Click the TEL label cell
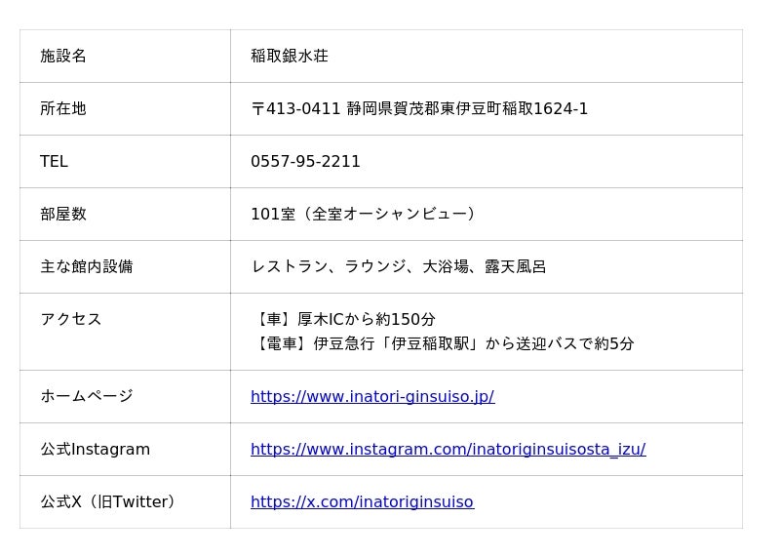The height and width of the screenshot is (558, 780). click(x=125, y=162)
